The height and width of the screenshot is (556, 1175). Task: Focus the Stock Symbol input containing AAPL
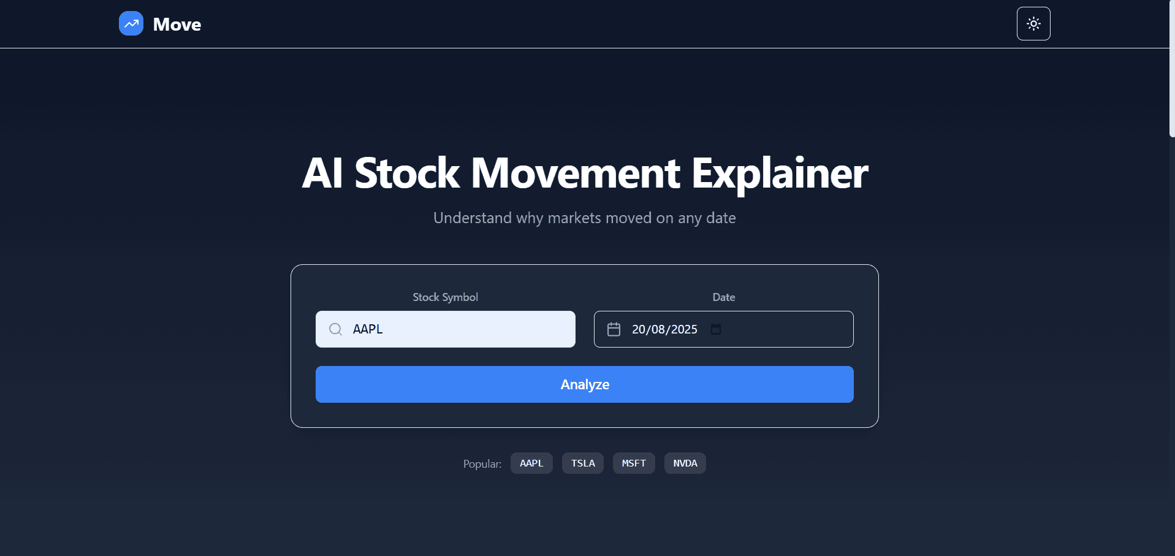pyautogui.click(x=460, y=329)
